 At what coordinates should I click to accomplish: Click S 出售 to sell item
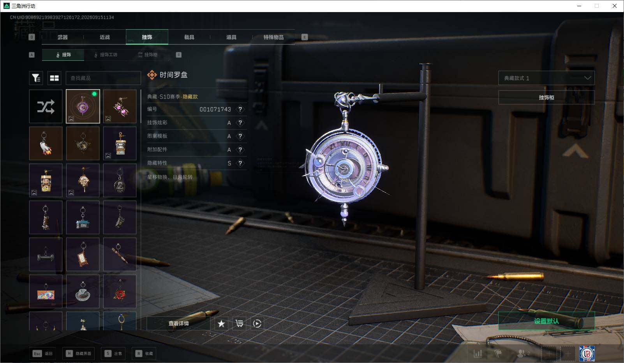tap(113, 353)
